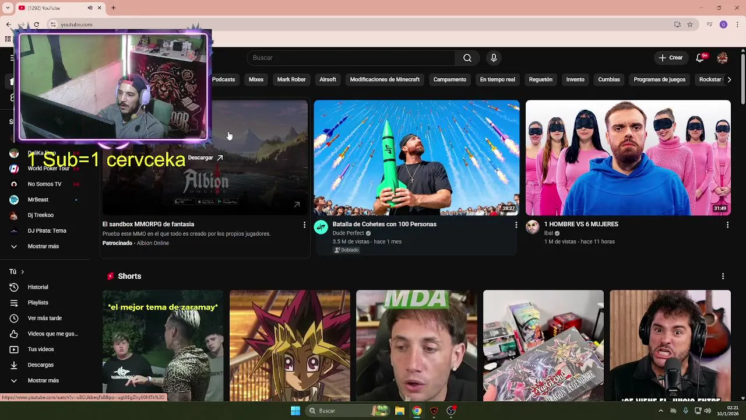Open Ver más tarde in sidebar
The height and width of the screenshot is (420, 746).
tap(45, 318)
